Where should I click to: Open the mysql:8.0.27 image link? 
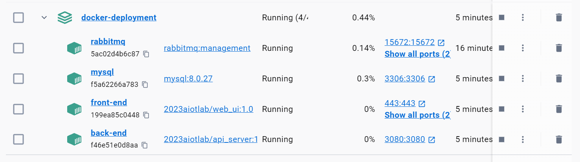[x=188, y=79]
